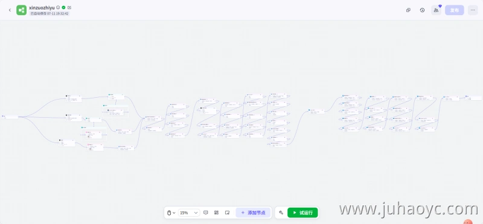Open the info icon beside xinzuozhiyu
The height and width of the screenshot is (224, 483).
58,7
